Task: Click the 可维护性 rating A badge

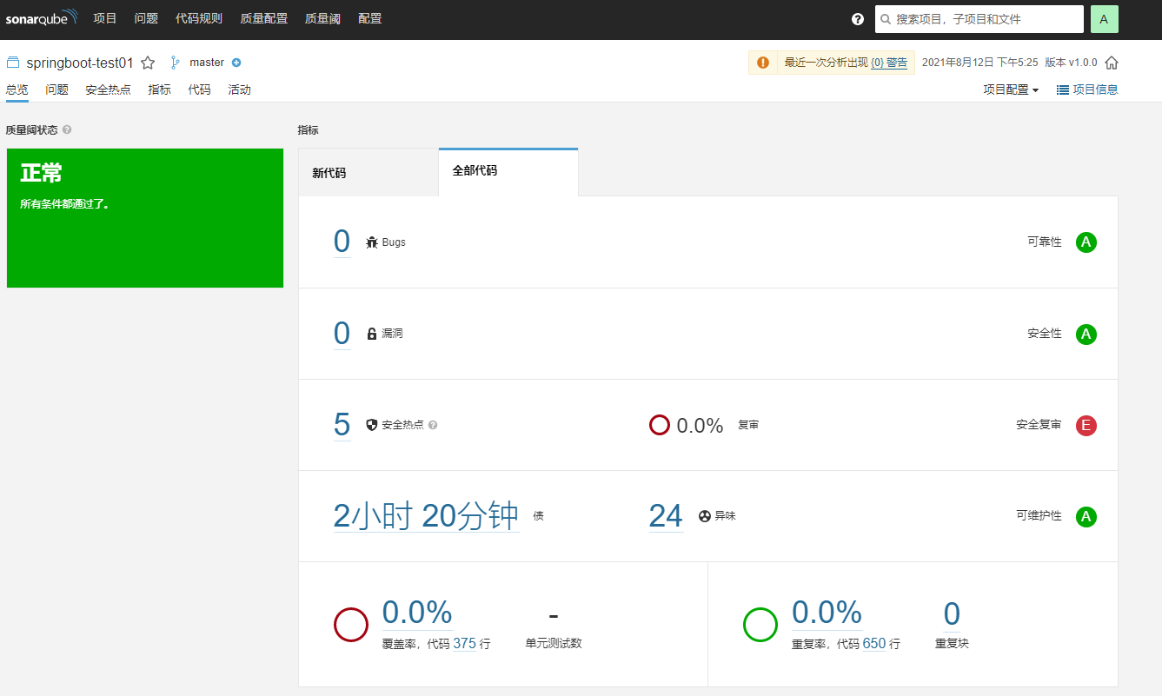Action: click(1086, 517)
